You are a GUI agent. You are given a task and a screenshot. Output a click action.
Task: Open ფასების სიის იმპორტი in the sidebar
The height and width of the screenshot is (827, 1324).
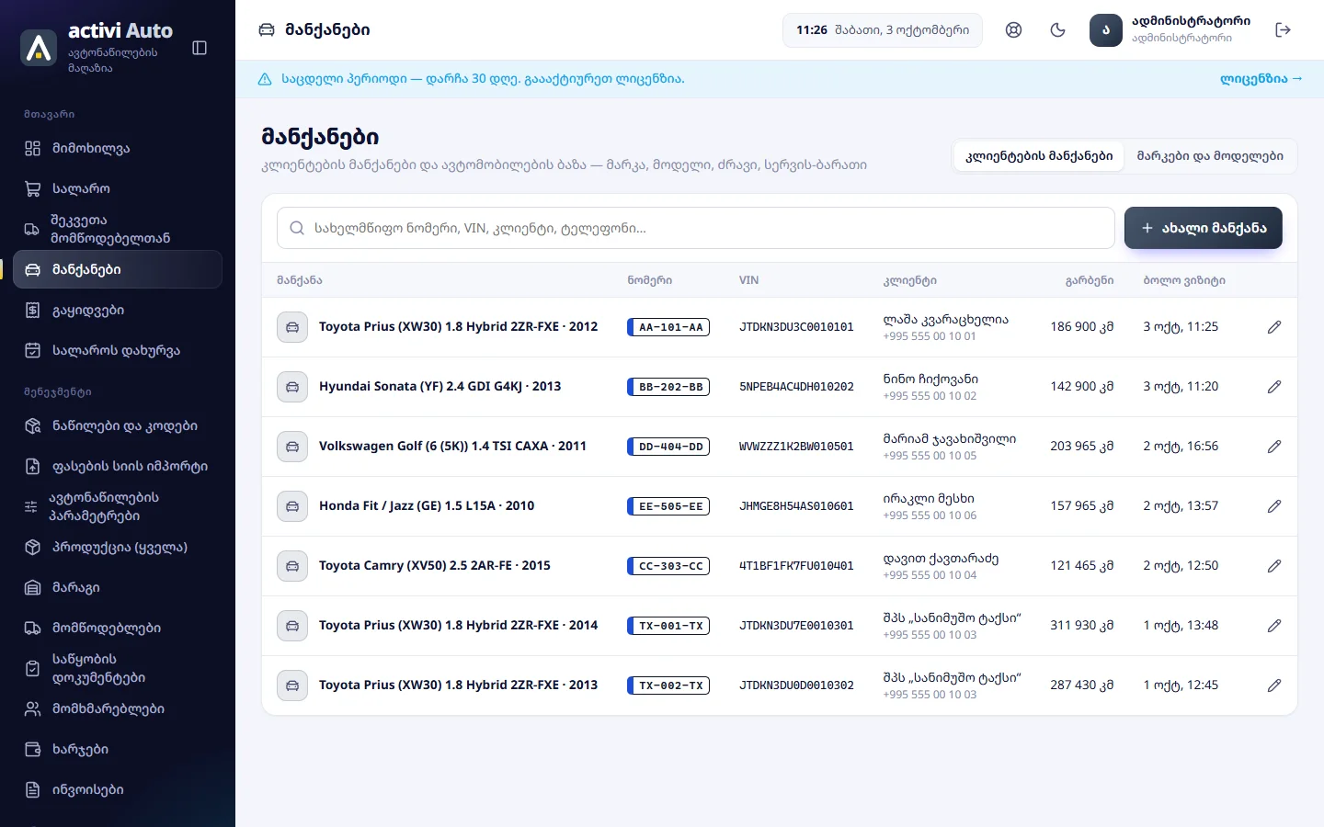(x=118, y=466)
